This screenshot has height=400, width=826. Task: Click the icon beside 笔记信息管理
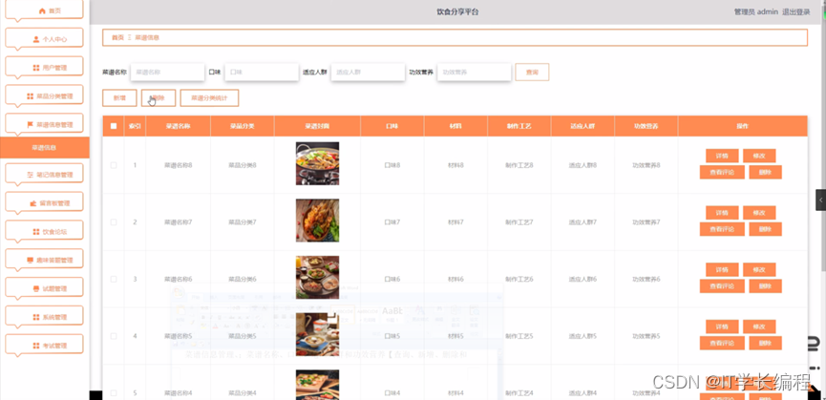[30, 175]
